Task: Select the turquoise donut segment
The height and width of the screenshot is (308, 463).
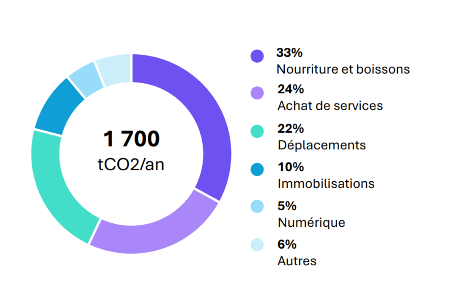Action: pos(58,185)
